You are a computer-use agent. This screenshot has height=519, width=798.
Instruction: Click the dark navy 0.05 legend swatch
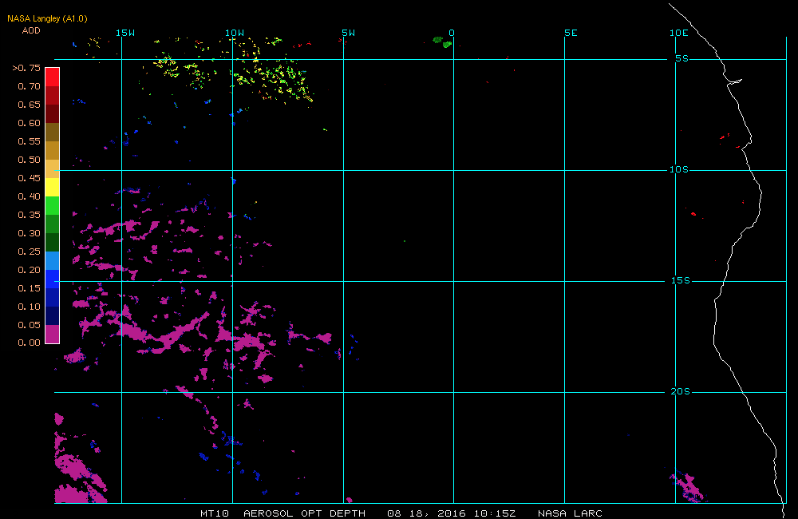click(53, 315)
